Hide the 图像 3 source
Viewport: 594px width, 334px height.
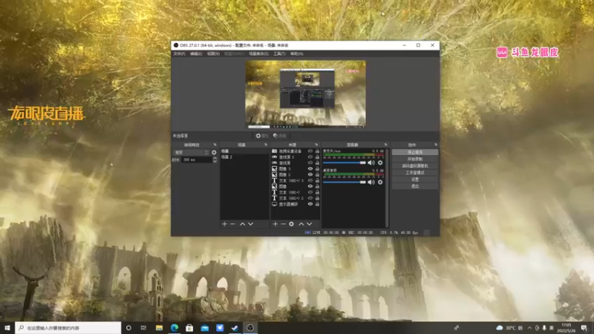pyautogui.click(x=310, y=169)
